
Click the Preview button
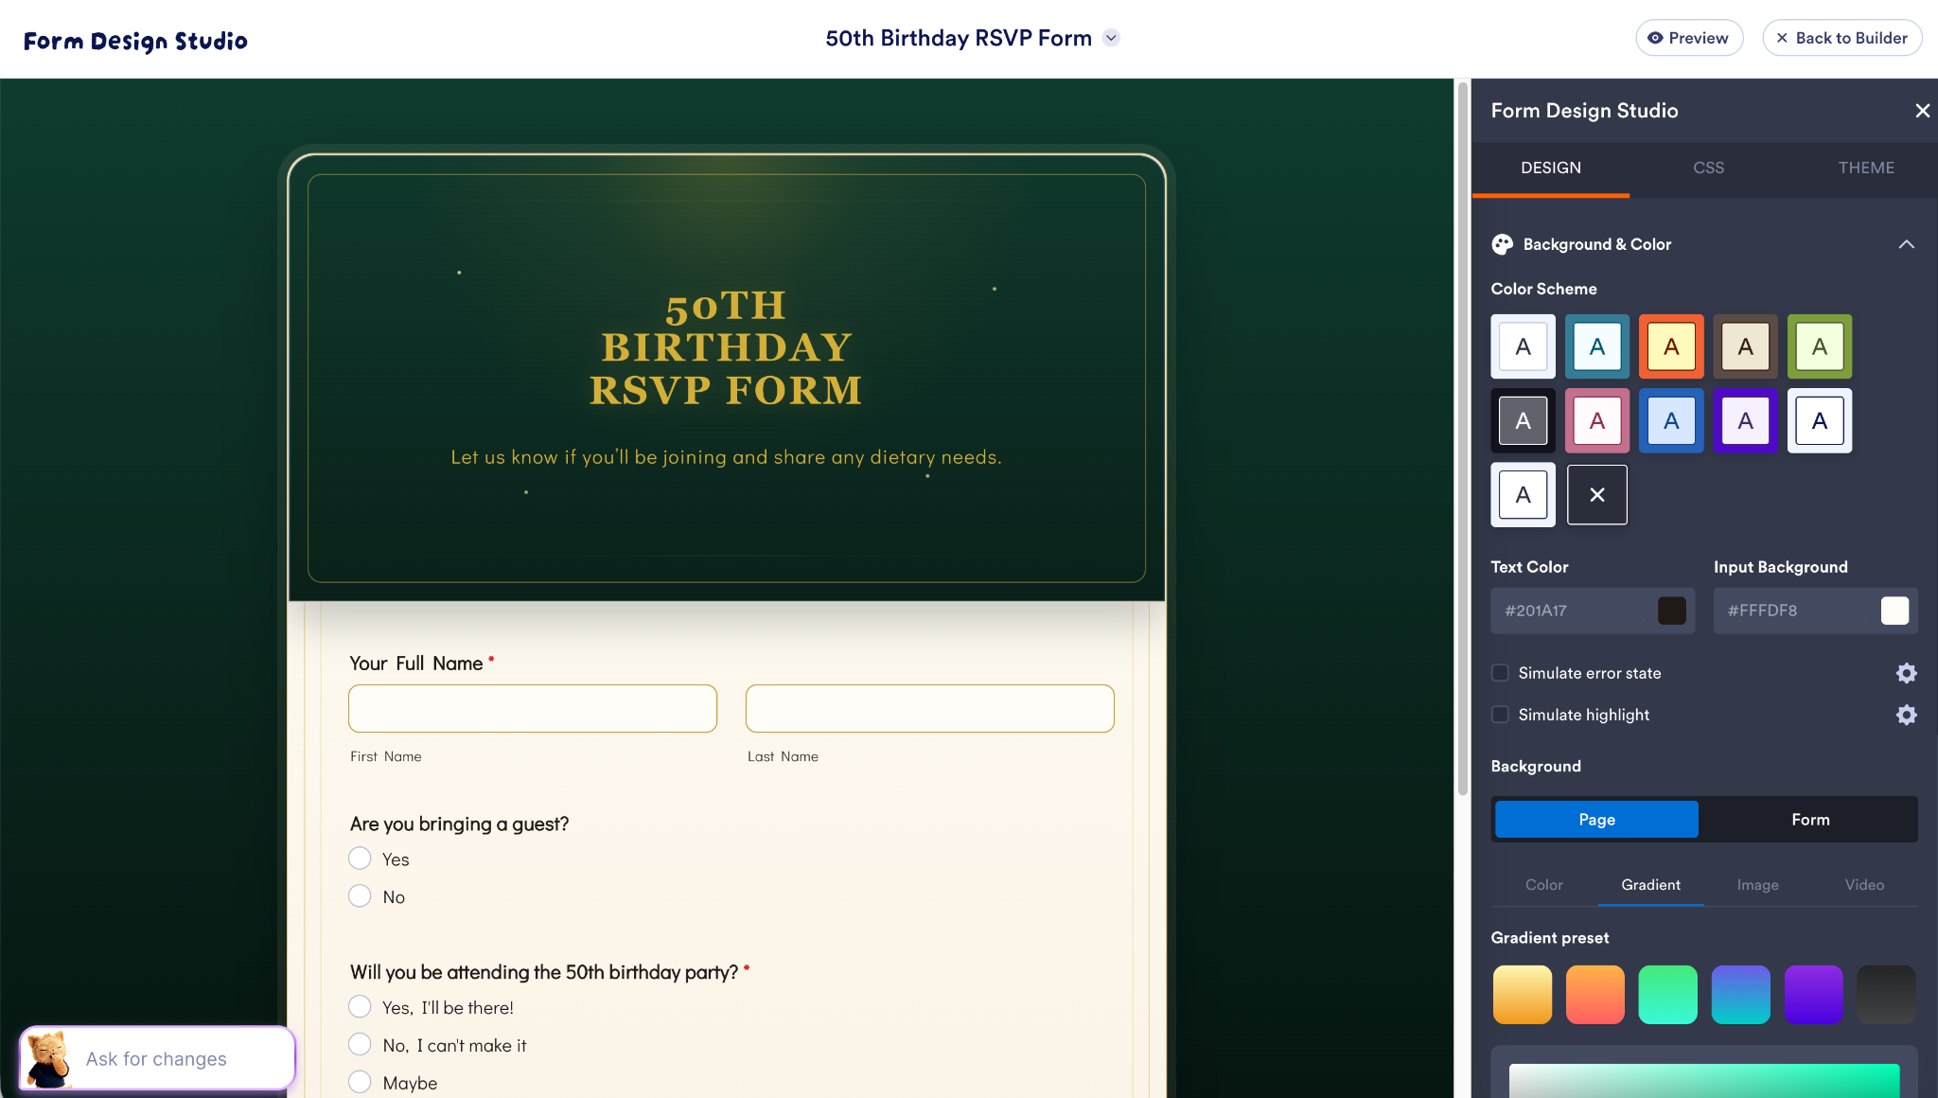(1689, 38)
